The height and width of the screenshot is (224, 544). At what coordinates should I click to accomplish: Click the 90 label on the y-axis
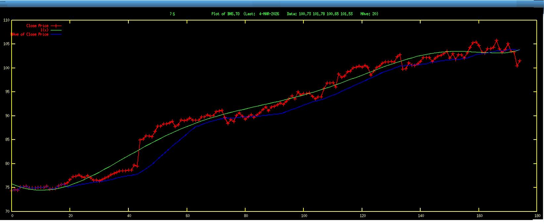click(7, 116)
